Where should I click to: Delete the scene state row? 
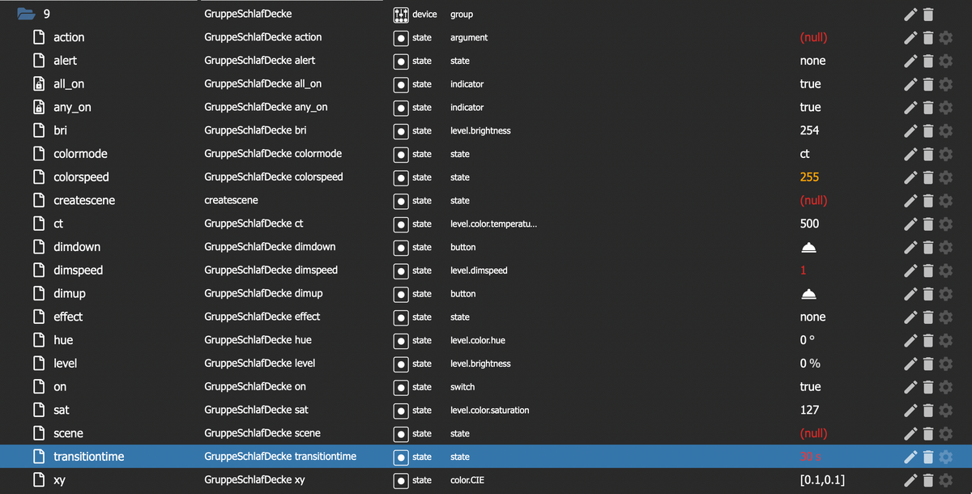coord(928,433)
